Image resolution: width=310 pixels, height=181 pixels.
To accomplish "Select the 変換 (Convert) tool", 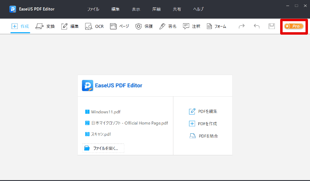I will [45, 26].
